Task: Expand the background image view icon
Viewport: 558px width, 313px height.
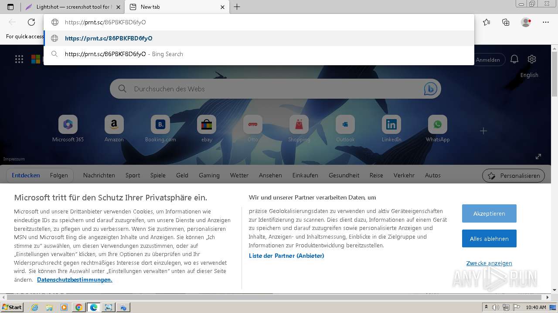Action: pos(538,156)
